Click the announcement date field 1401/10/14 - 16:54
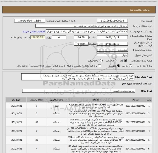Image resolution: width=158 pixels, height=153 pixels. (x=29, y=21)
